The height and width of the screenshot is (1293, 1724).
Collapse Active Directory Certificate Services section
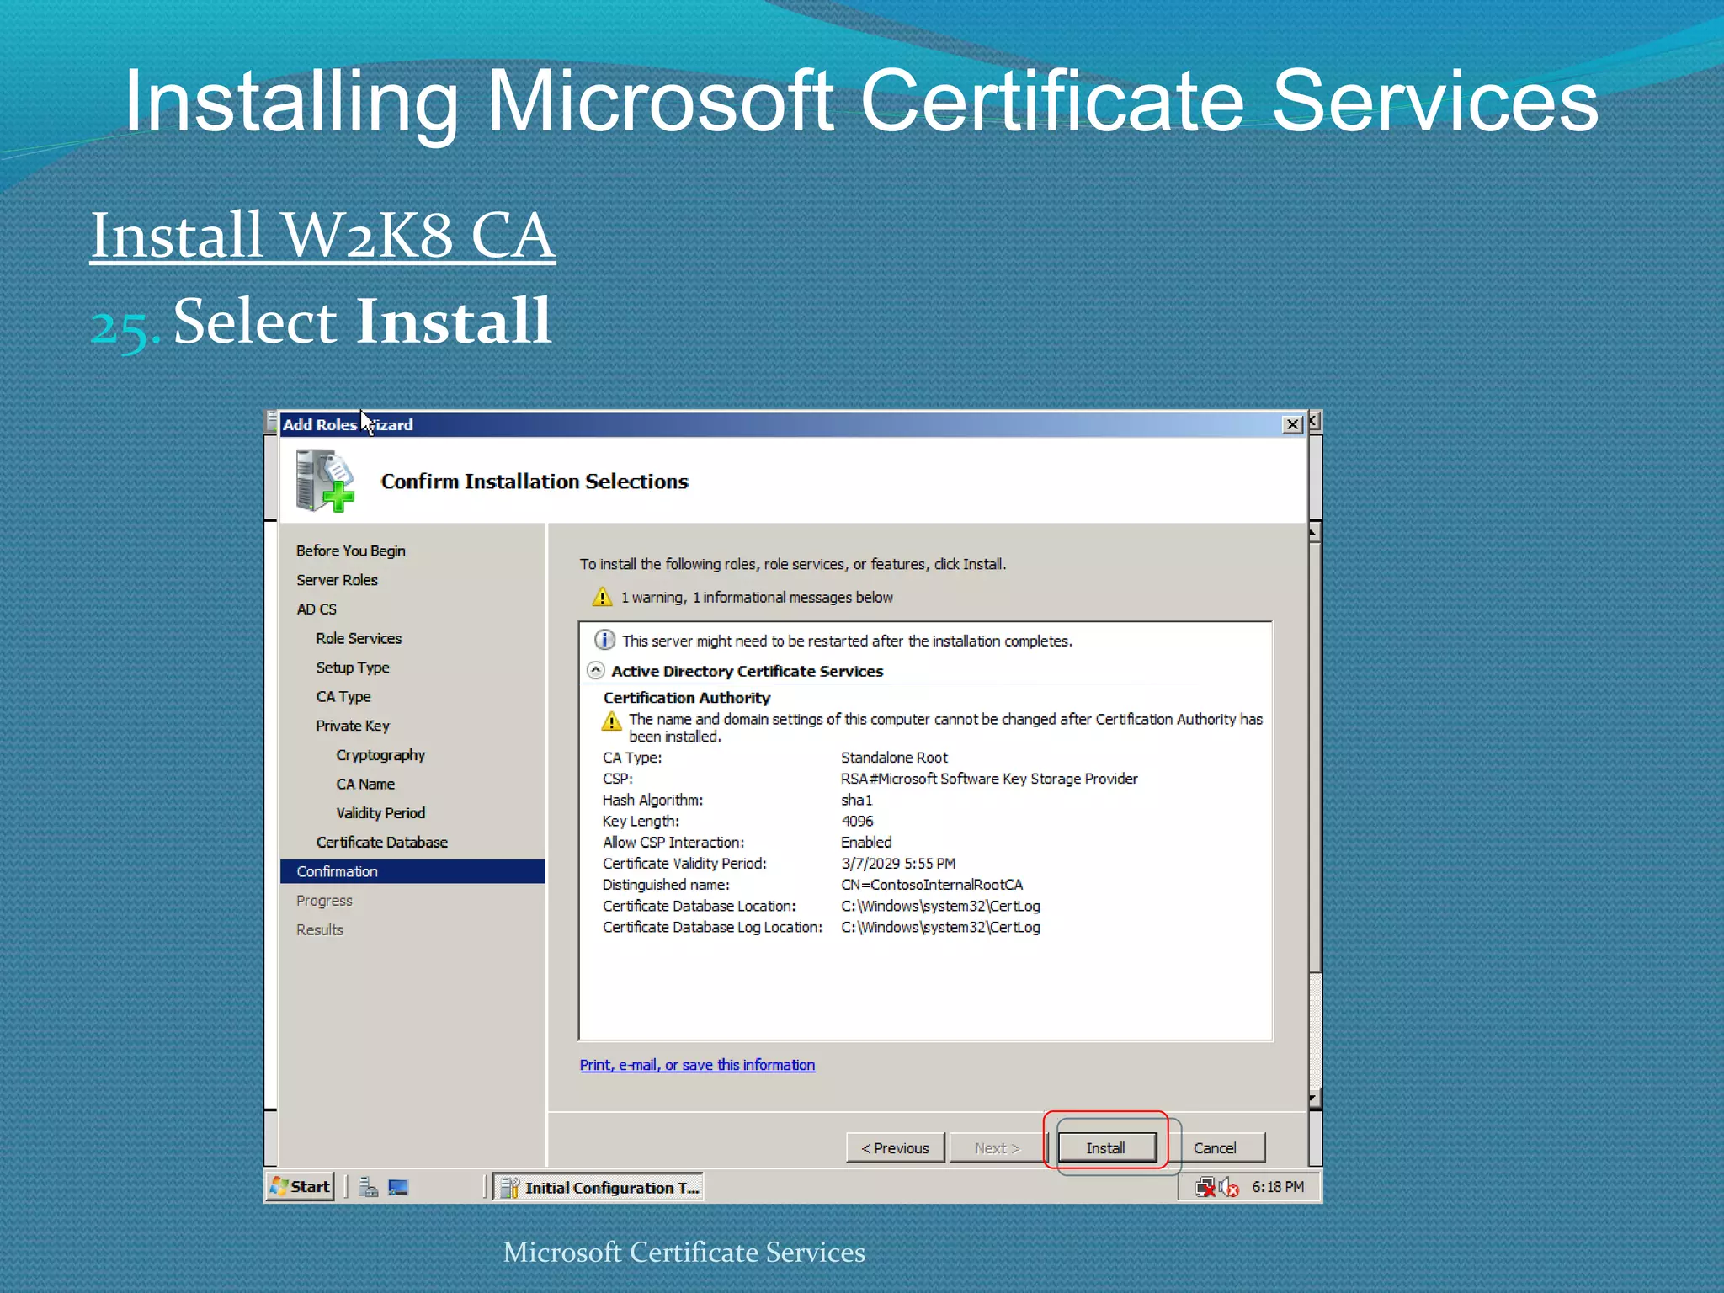(x=596, y=671)
